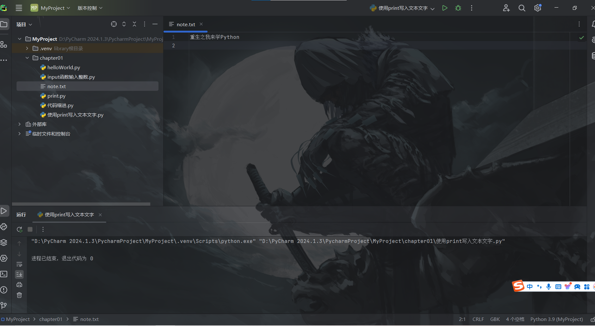This screenshot has width=595, height=326.
Task: Expand 外部库 node
Action: click(20, 124)
